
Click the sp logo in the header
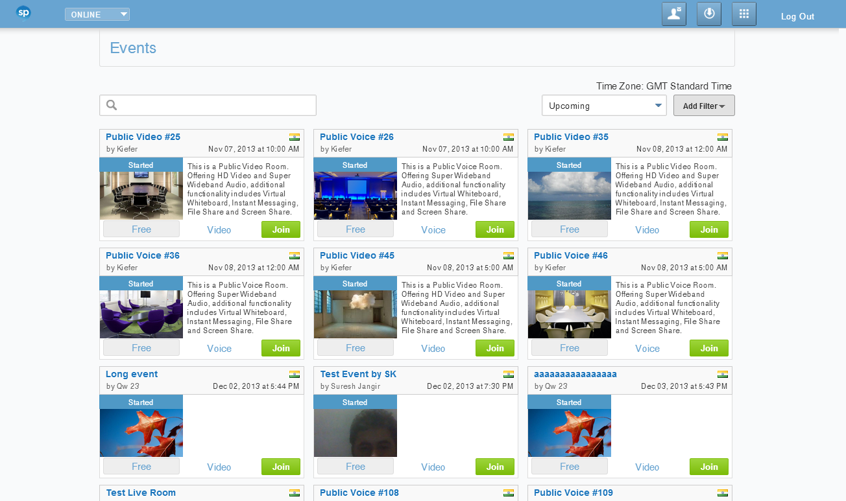23,12
